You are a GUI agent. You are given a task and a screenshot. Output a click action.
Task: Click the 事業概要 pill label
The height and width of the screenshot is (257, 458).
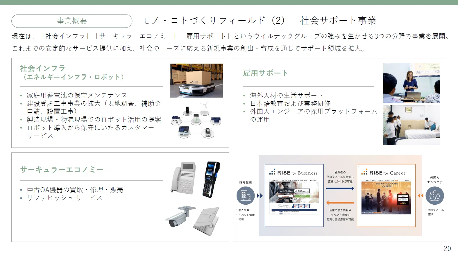coord(72,21)
